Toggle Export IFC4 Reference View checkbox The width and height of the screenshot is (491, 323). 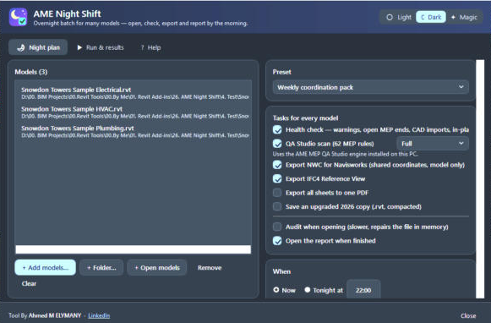click(277, 178)
